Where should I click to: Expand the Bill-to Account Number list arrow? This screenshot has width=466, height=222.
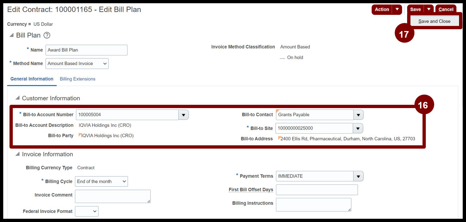(183, 115)
